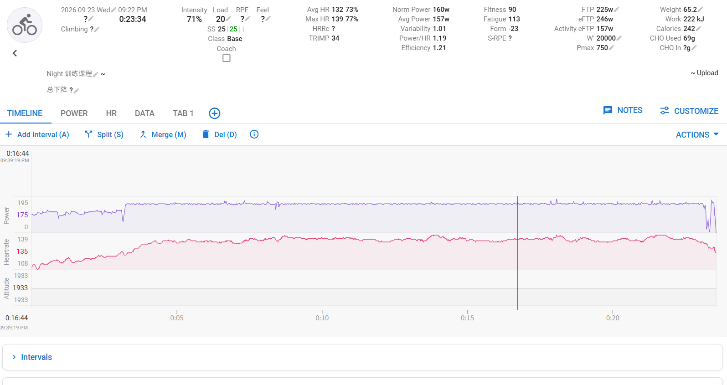Open the tilde menu beside activity name
This screenshot has width=727, height=385.
pyautogui.click(x=103, y=74)
